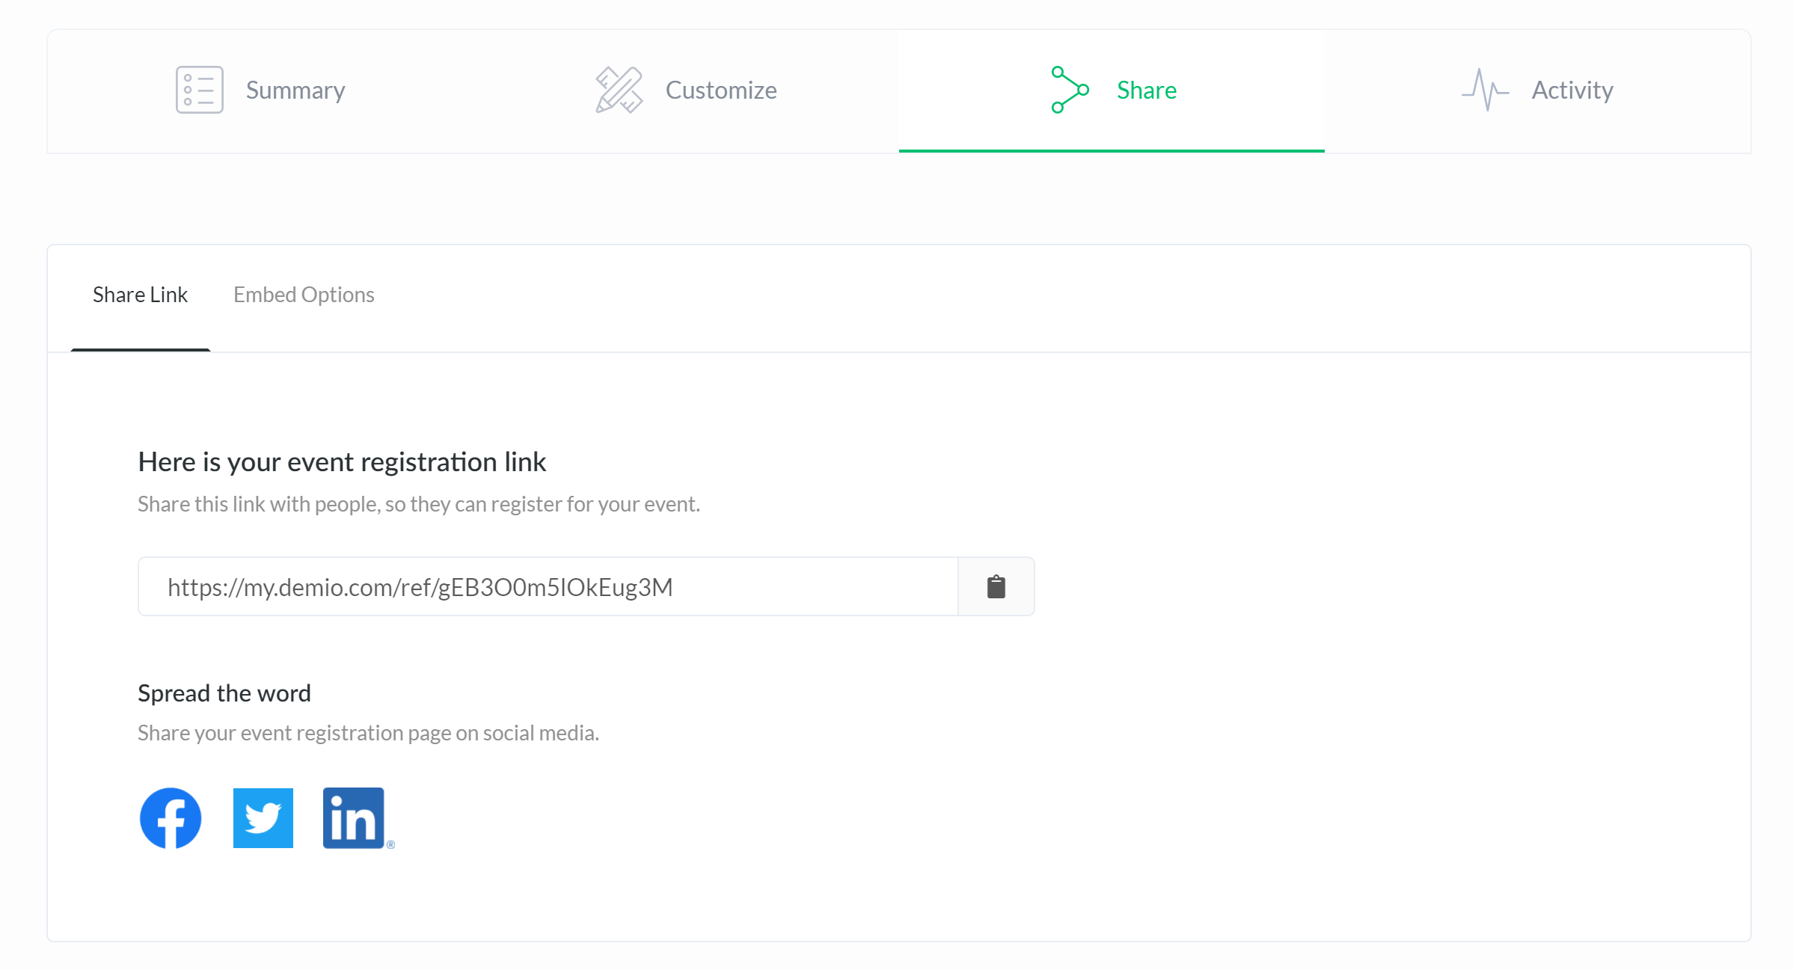Click 'Share your event registration page' text
1793x970 pixels.
tap(368, 733)
